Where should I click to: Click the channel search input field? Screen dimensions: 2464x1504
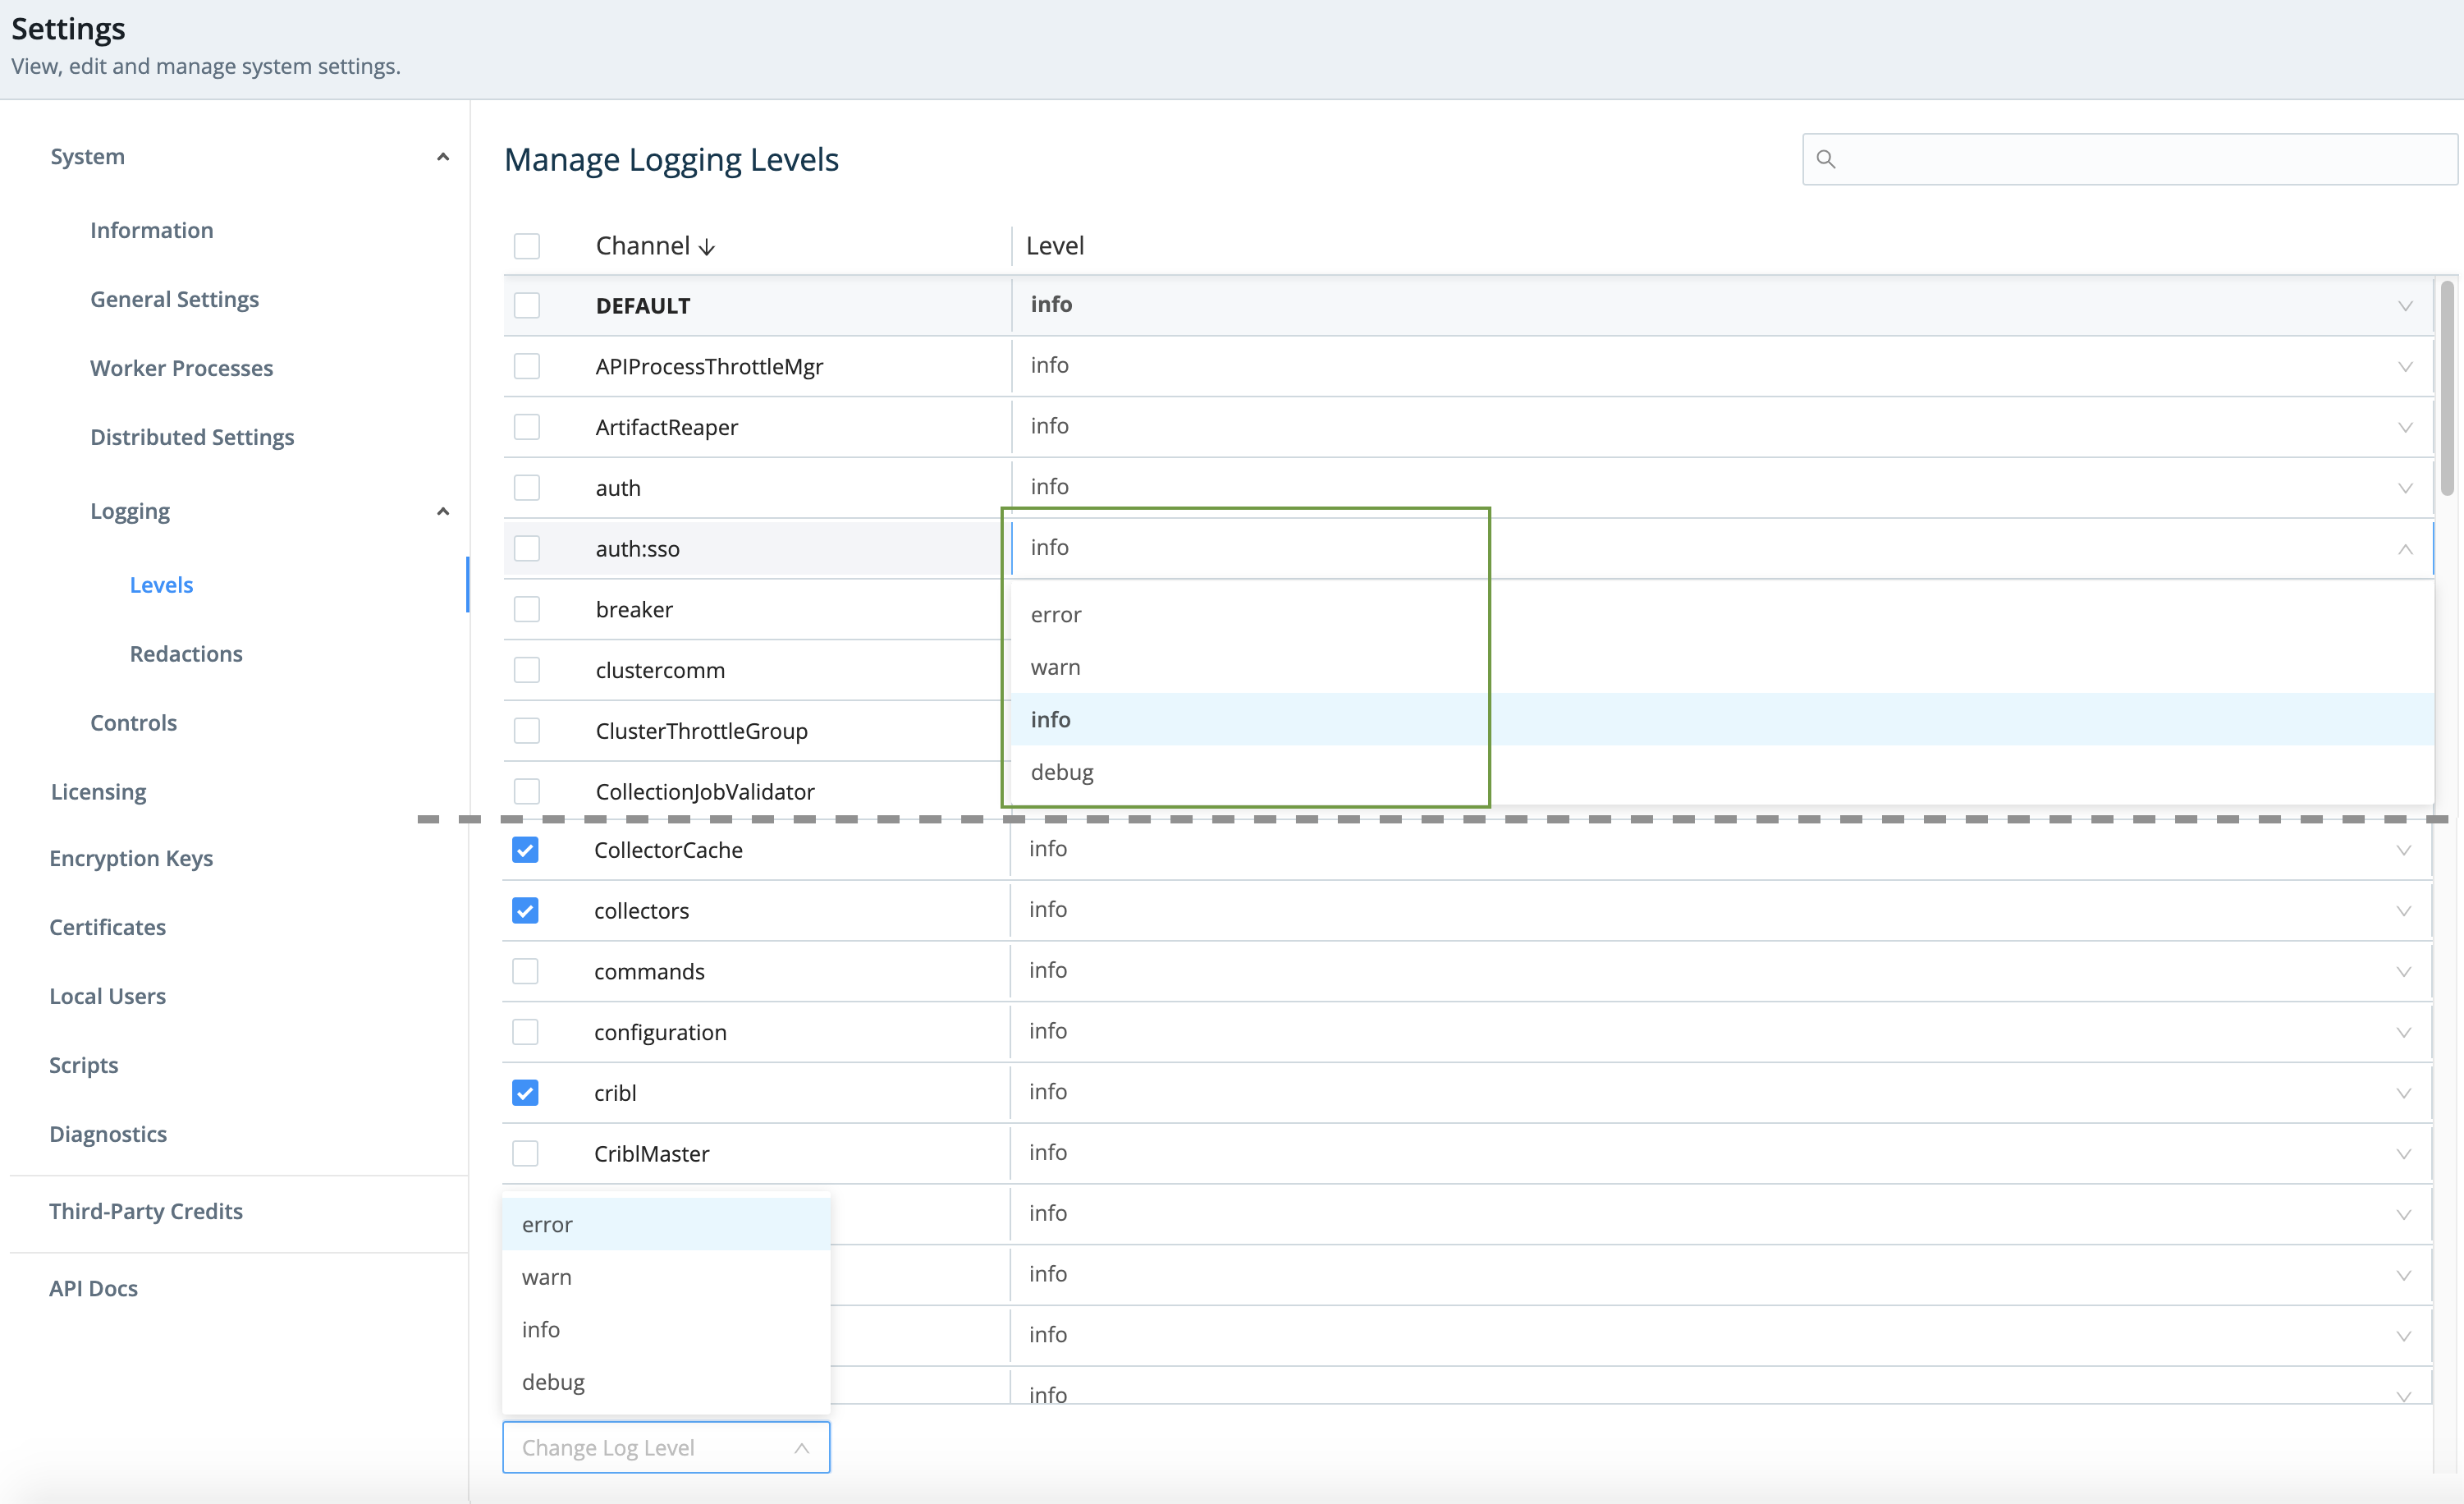(x=2130, y=159)
